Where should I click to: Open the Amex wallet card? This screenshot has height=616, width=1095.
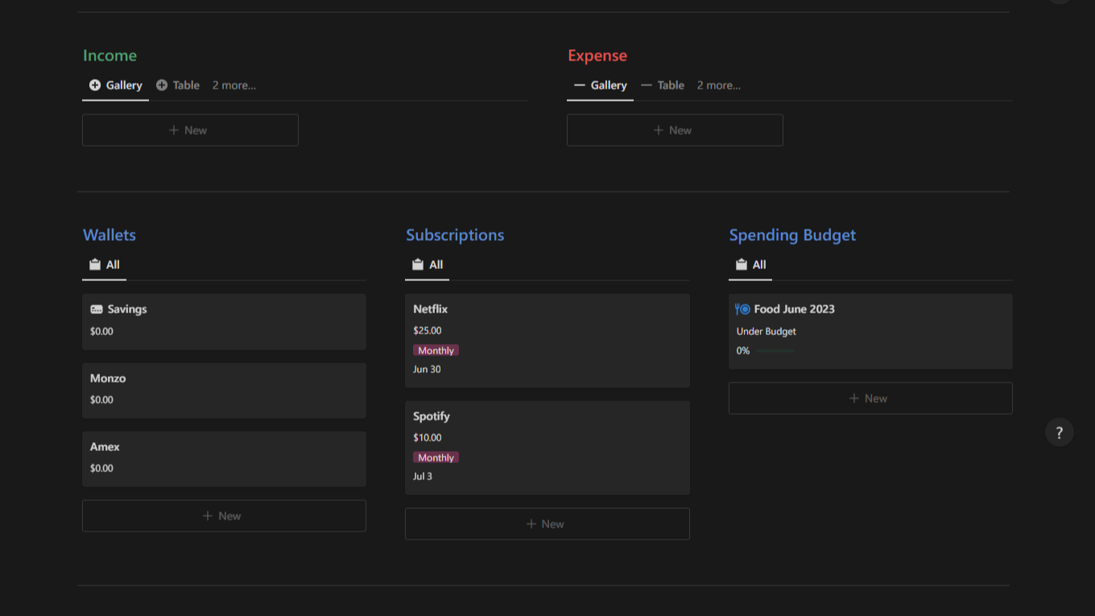coord(224,459)
